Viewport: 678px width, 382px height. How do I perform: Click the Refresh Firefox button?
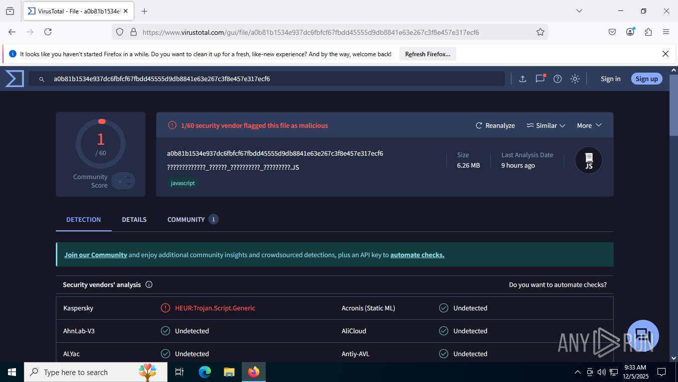click(428, 54)
